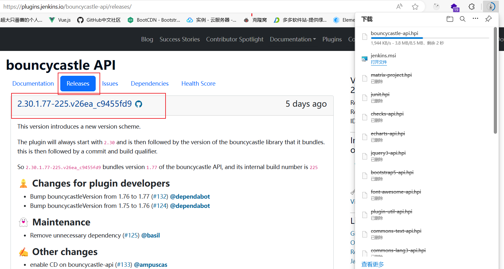Screen dimensions: 504x269
Task: Click @dependabot on the 1.75 to 1.76 line
Action: coord(190,206)
